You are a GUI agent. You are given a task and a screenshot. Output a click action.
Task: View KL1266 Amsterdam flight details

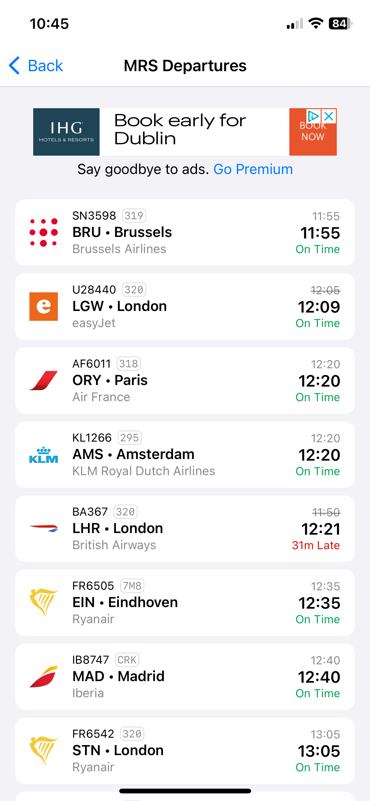pos(185,455)
